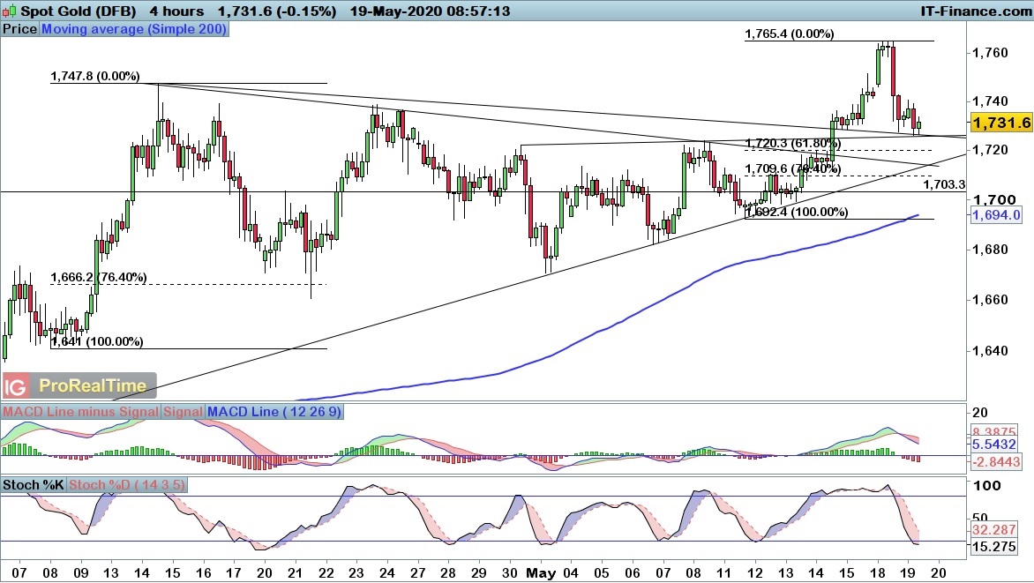Select the May marker on time axis
The image size is (1034, 583).
click(541, 573)
